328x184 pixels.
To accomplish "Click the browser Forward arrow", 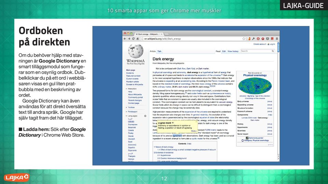I will (129, 39).
